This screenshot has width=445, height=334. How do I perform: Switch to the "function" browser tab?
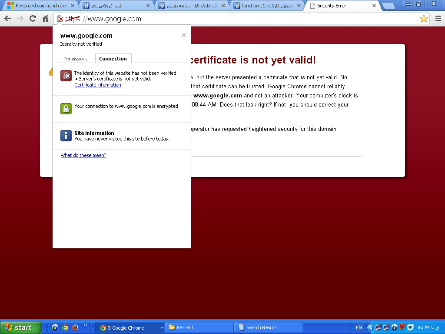267,6
